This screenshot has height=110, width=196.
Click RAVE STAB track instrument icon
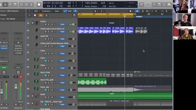click(x=36, y=74)
